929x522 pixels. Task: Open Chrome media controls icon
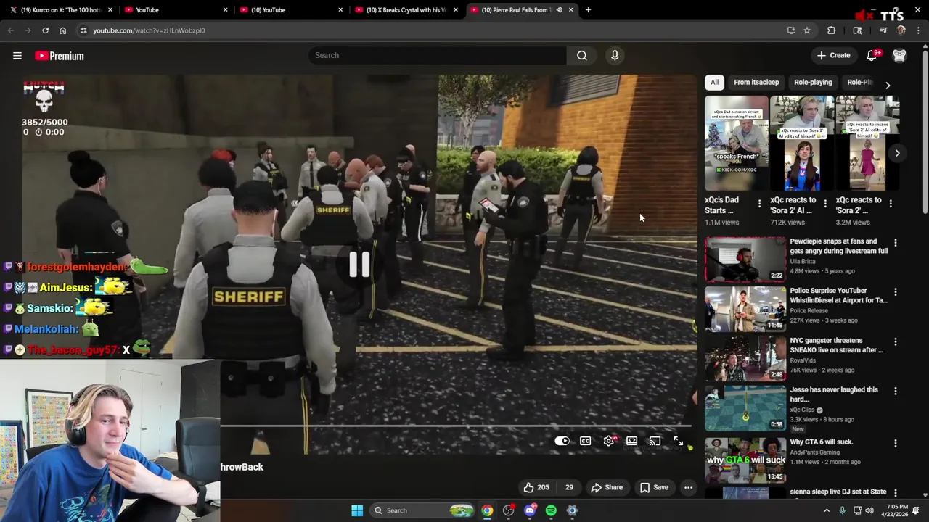click(883, 30)
